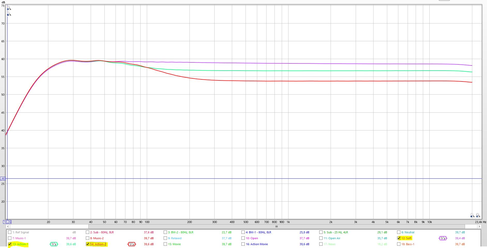Click the dB value beside 13: Action-1
Viewport: 487px width, 248px height.
tap(71, 244)
